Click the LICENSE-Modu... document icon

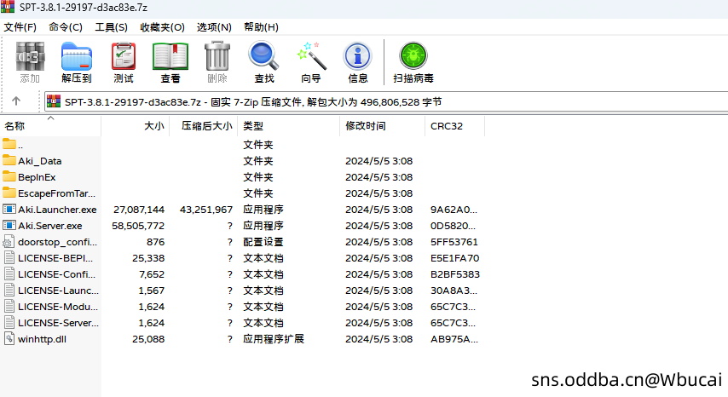click(9, 307)
